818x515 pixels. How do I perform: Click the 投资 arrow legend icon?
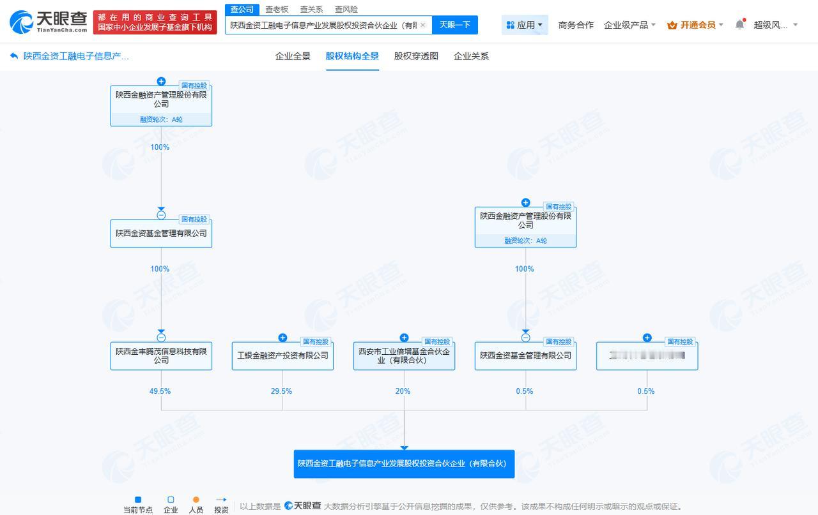tap(221, 500)
